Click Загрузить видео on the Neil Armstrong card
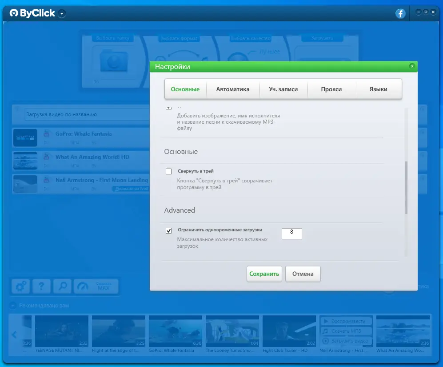The image size is (443, 367). pos(346,341)
